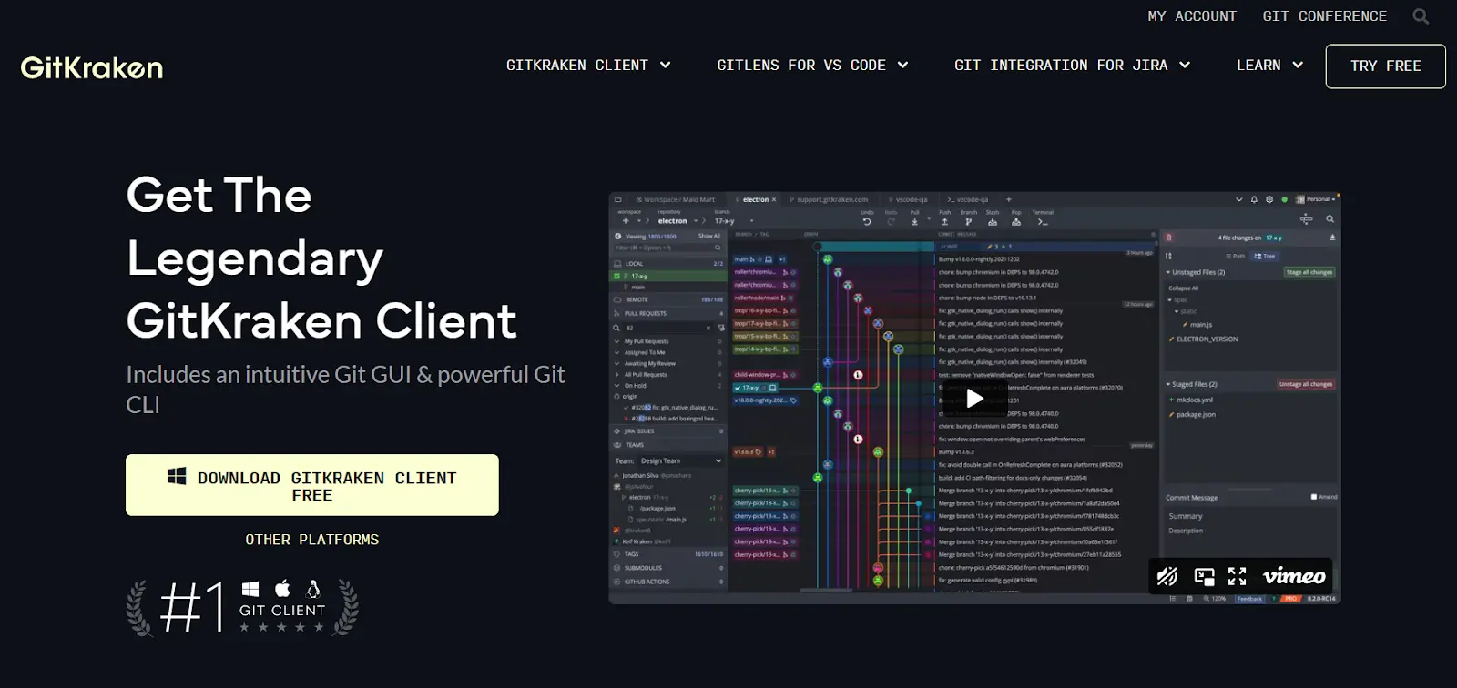
Task: Click the Pop stash toolbar icon
Action: (x=1016, y=221)
